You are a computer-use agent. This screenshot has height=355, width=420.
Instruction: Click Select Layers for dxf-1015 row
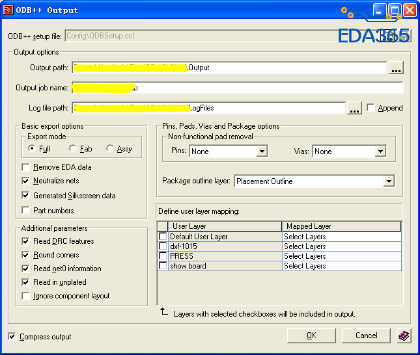pos(341,246)
